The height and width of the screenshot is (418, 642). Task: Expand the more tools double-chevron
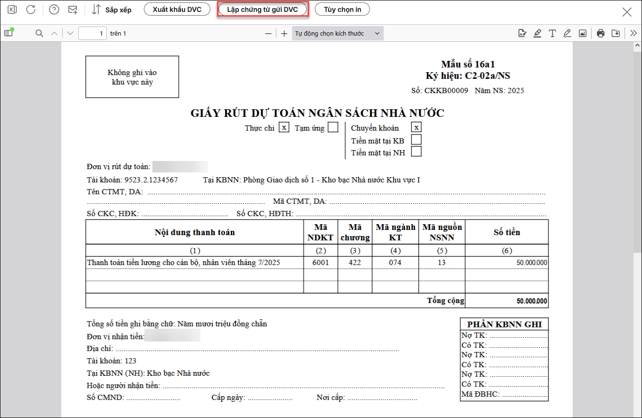click(x=633, y=33)
